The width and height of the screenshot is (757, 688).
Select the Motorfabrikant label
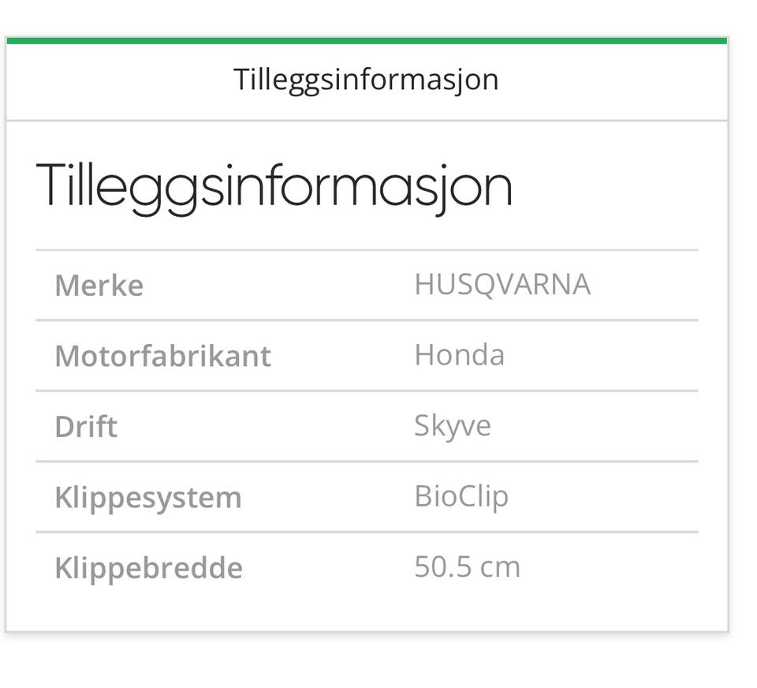(x=162, y=356)
